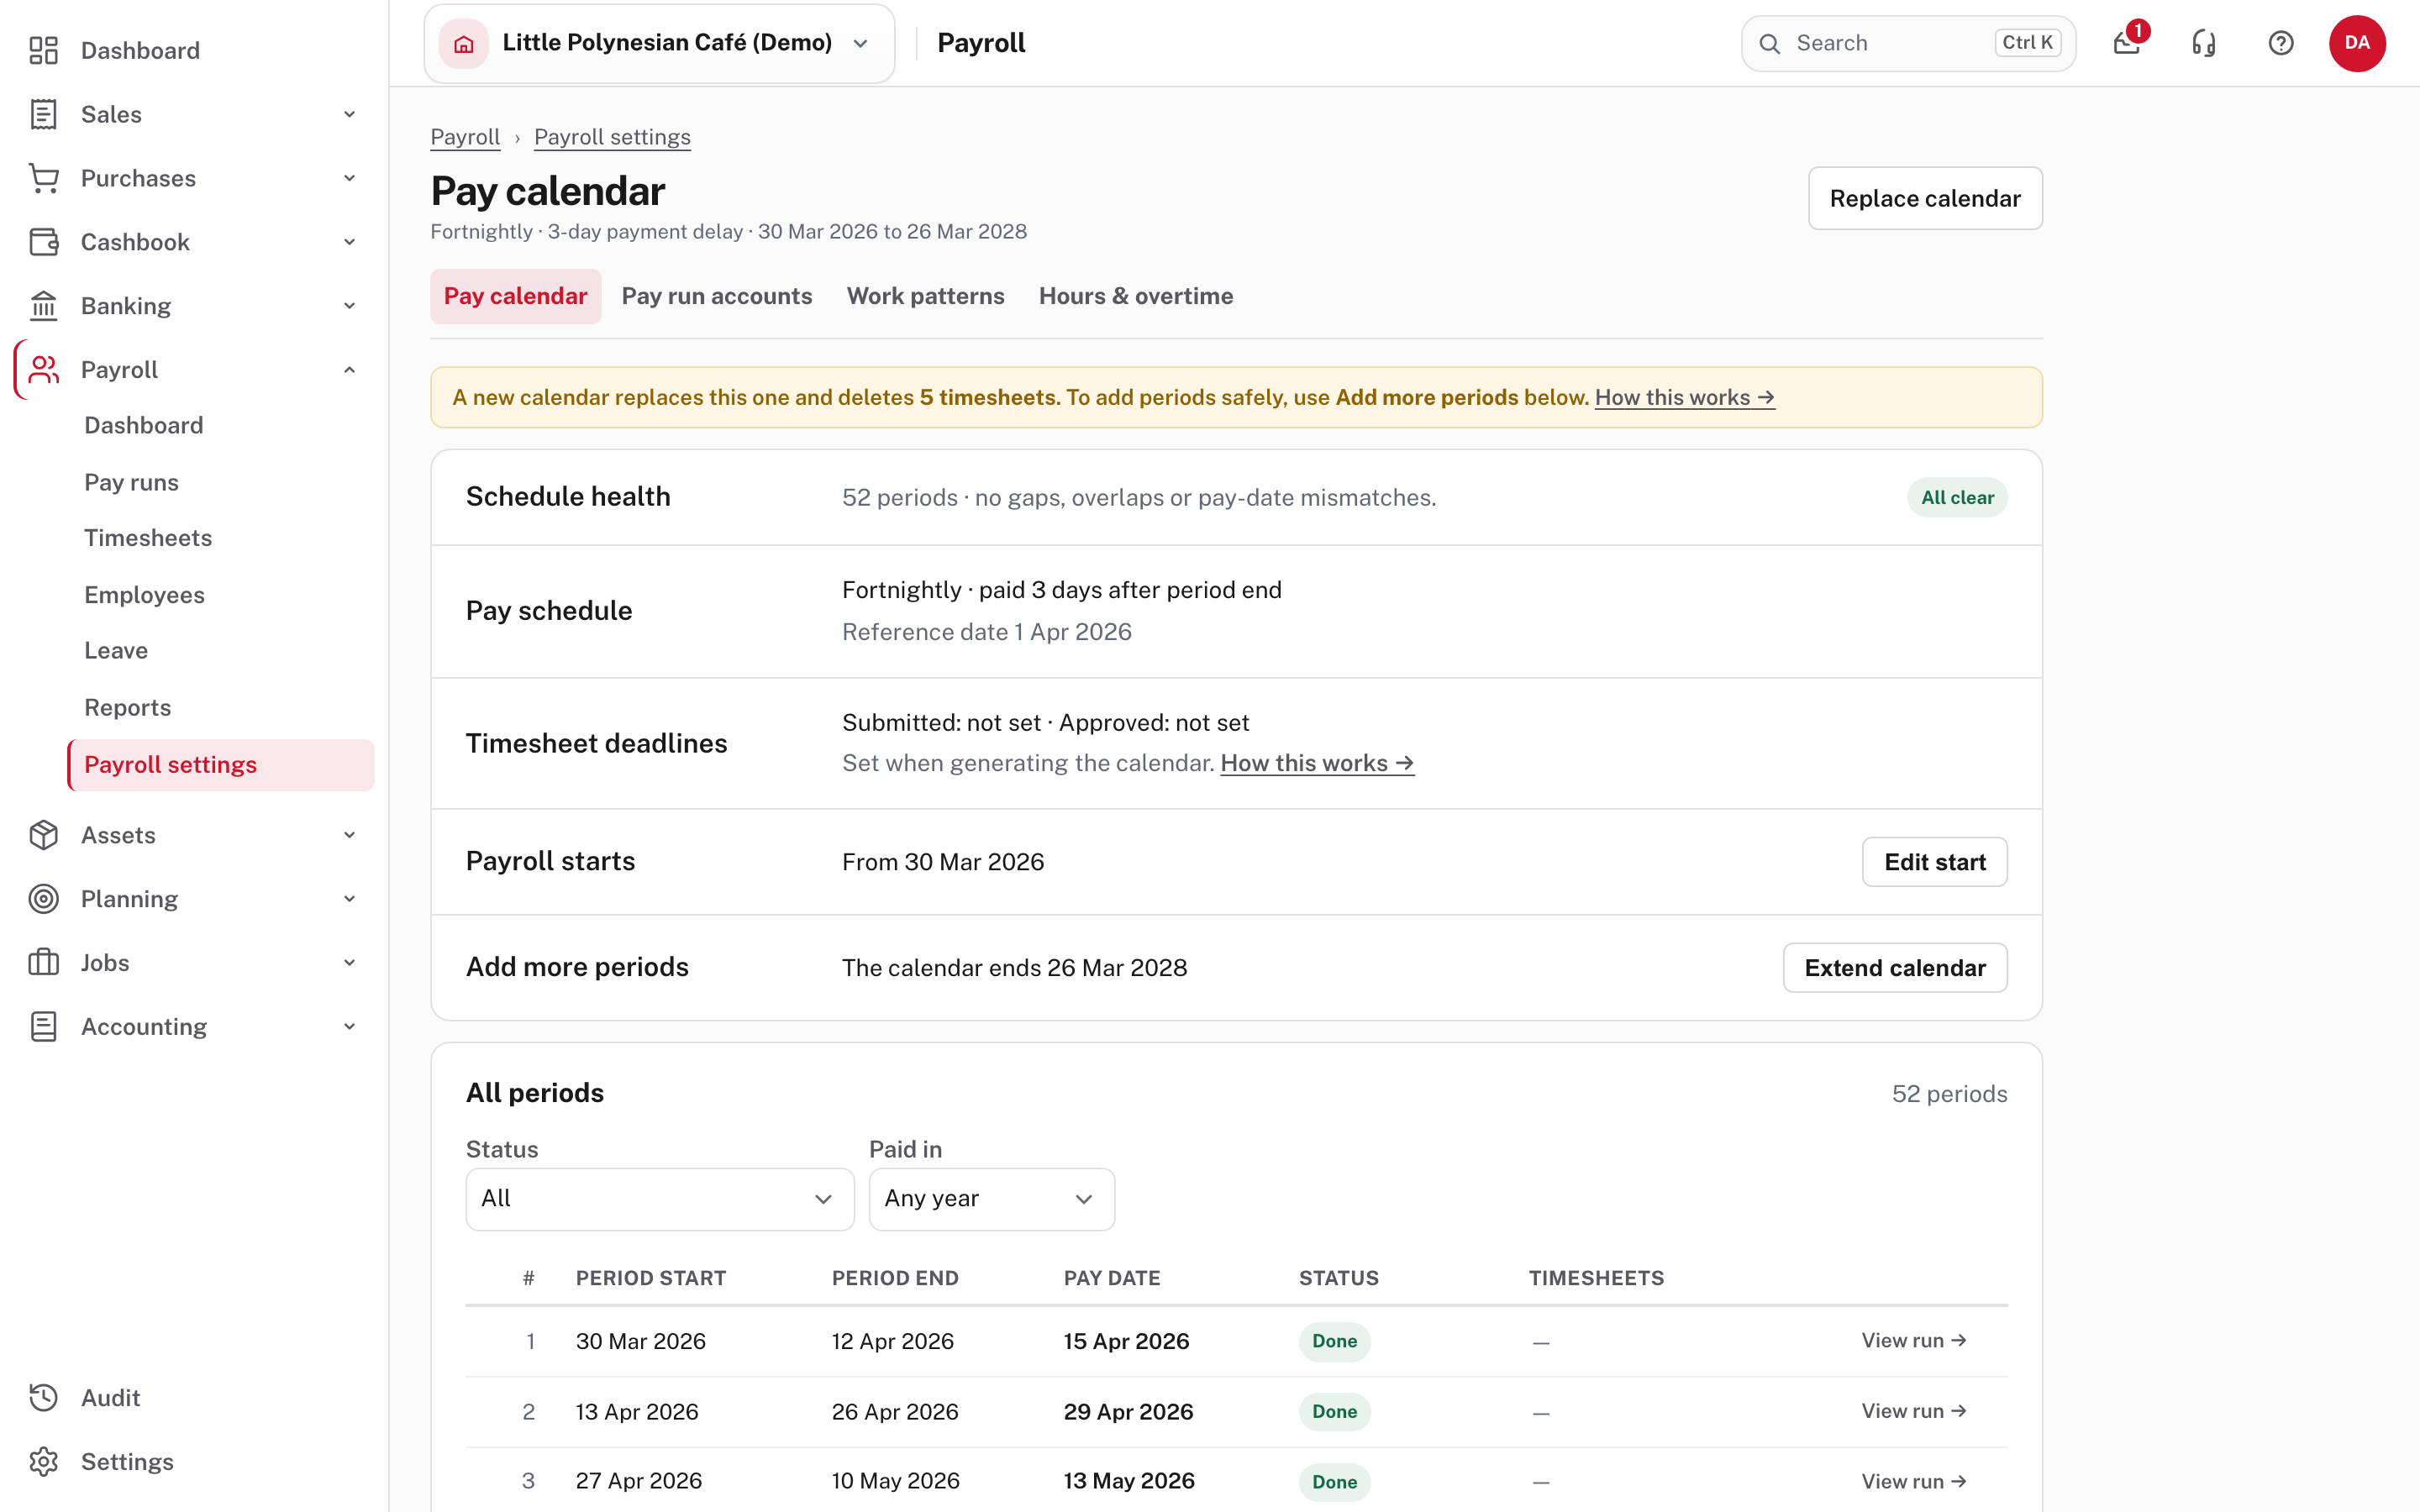The width and height of the screenshot is (2420, 1512).
Task: Open How this works link in warning banner
Action: pos(1685,397)
